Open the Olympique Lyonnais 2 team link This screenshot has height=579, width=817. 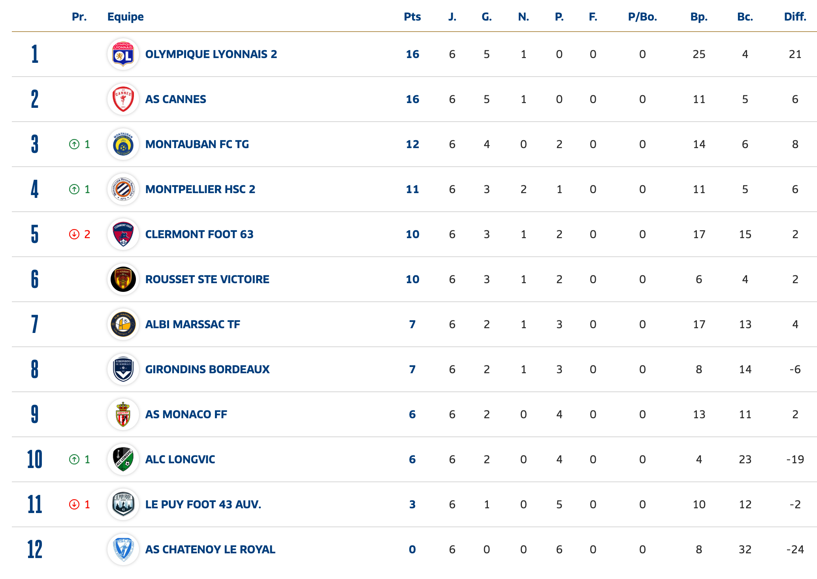tap(211, 55)
